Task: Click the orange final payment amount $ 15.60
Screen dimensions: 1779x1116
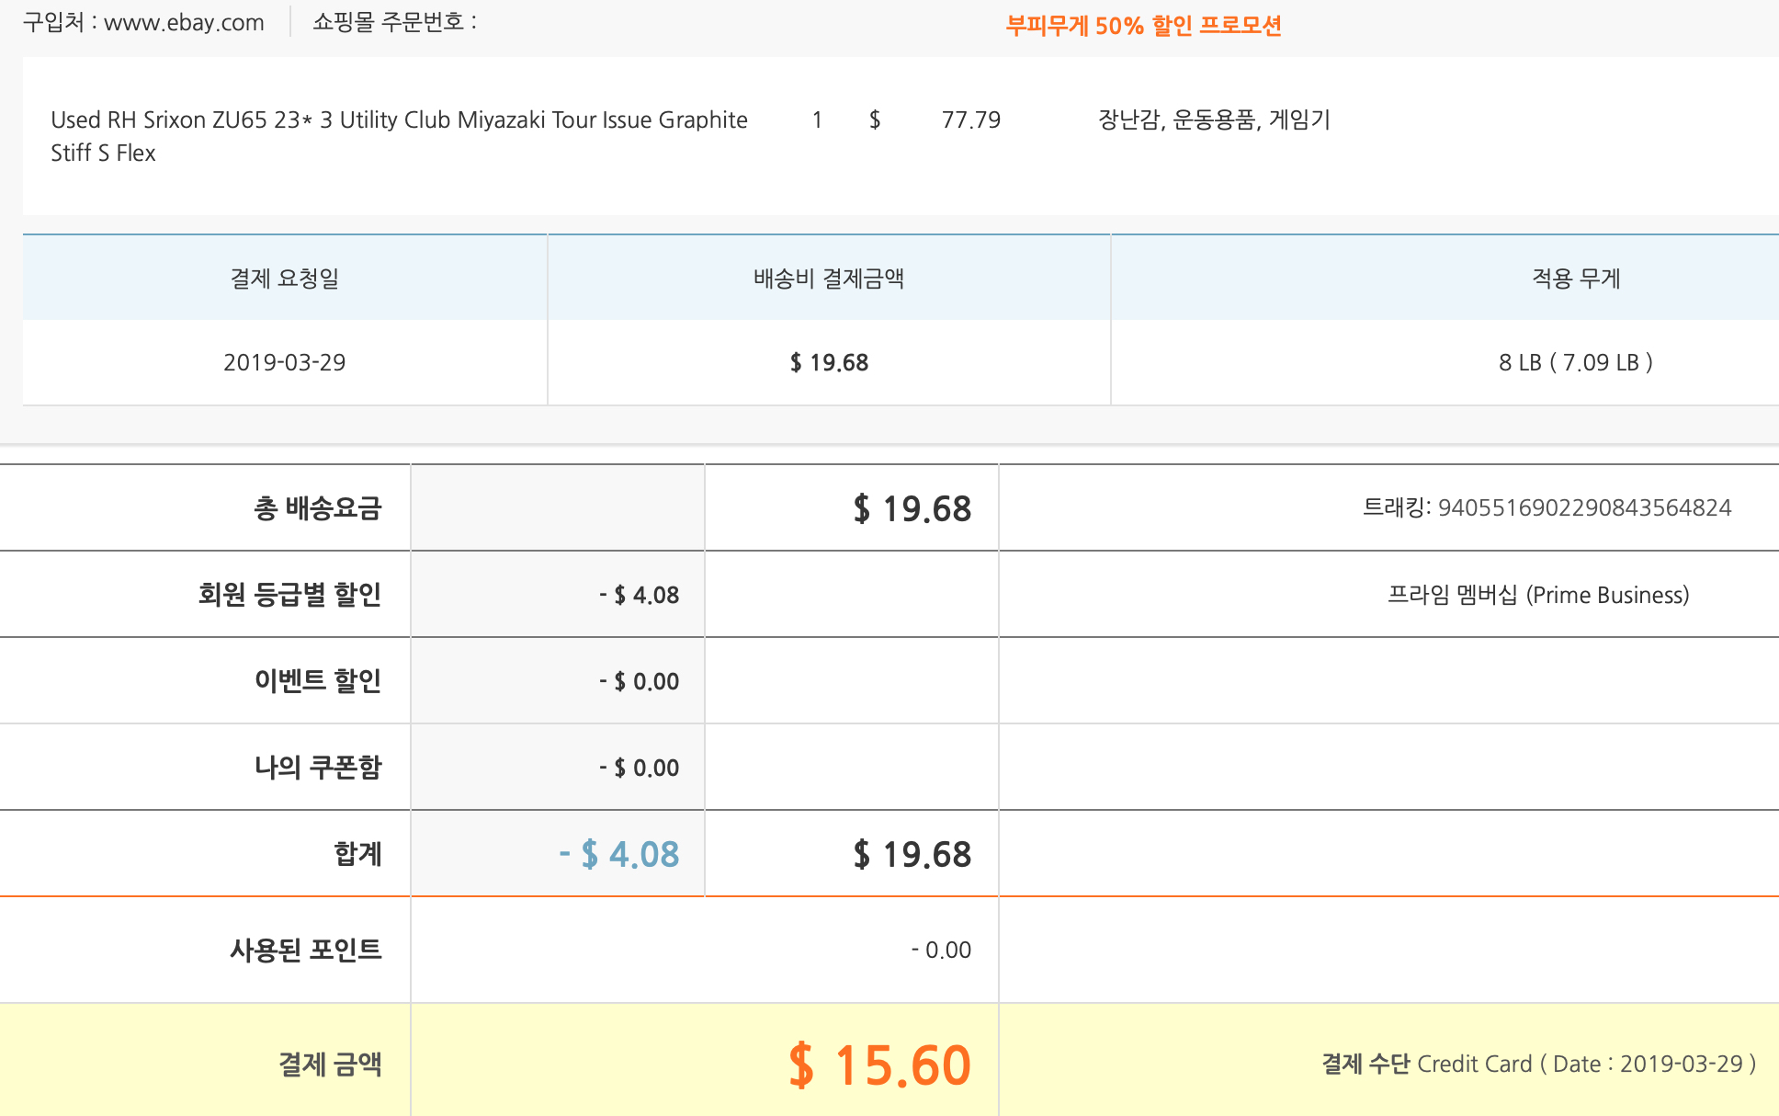Action: (x=879, y=1065)
